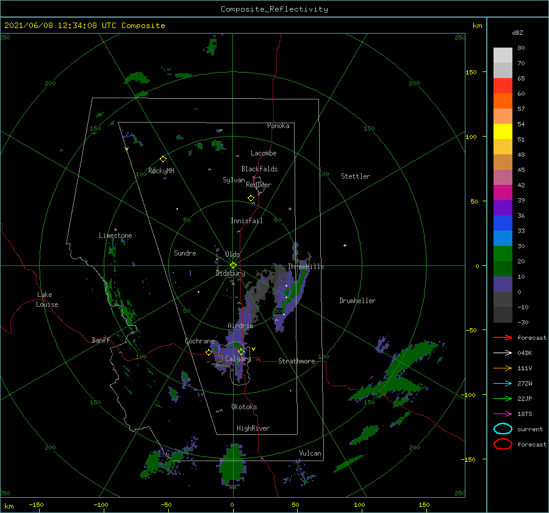This screenshot has height=513, width=549.
Task: Click the Blackfalds label
Action: pos(259,169)
